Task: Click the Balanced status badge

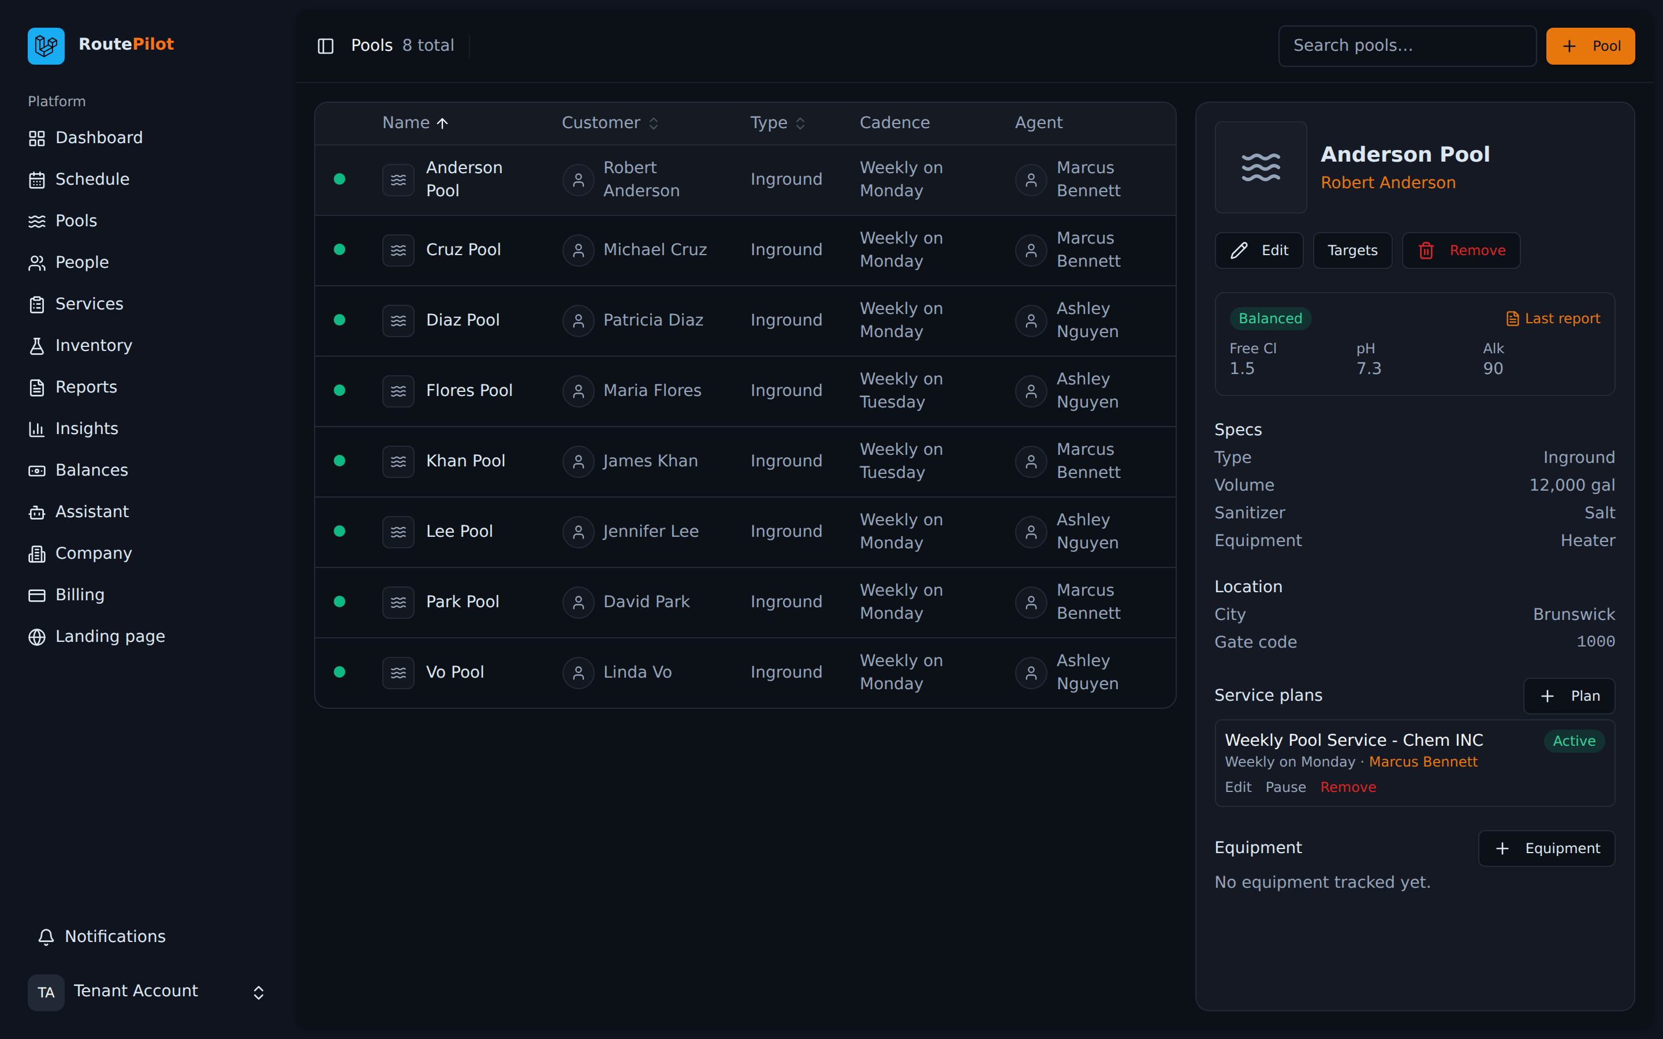Action: (1270, 319)
